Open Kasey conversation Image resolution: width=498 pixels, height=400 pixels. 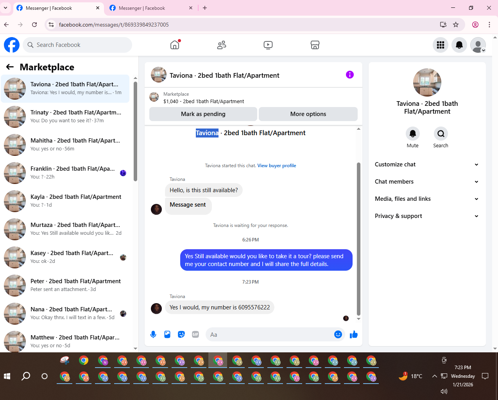click(65, 257)
